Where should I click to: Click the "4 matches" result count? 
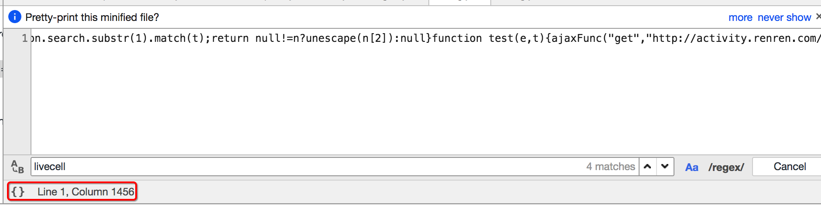point(610,167)
